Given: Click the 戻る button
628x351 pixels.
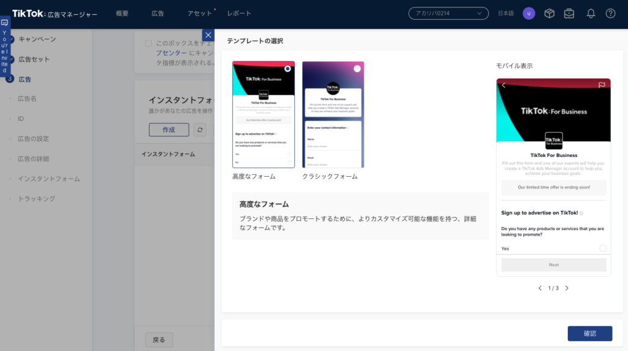Looking at the screenshot, I should click(x=159, y=339).
